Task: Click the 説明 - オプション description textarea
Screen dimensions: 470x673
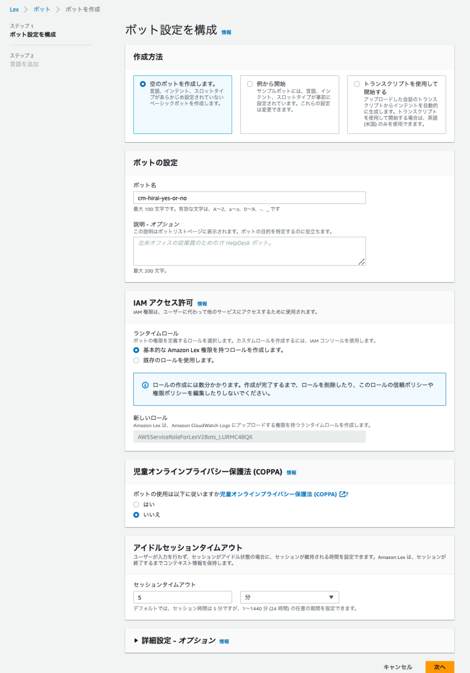Action: [x=249, y=250]
